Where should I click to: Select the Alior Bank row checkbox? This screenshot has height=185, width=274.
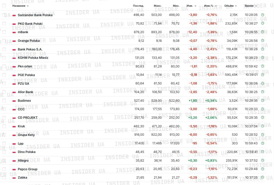point(4,92)
